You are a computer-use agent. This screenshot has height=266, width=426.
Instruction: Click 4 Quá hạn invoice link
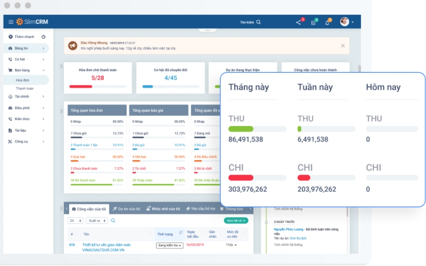pyautogui.click(x=78, y=156)
